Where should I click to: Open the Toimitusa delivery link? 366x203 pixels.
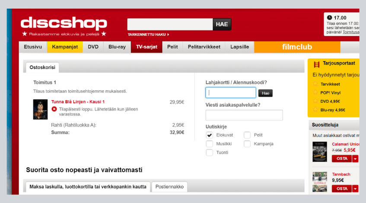[x=351, y=32]
